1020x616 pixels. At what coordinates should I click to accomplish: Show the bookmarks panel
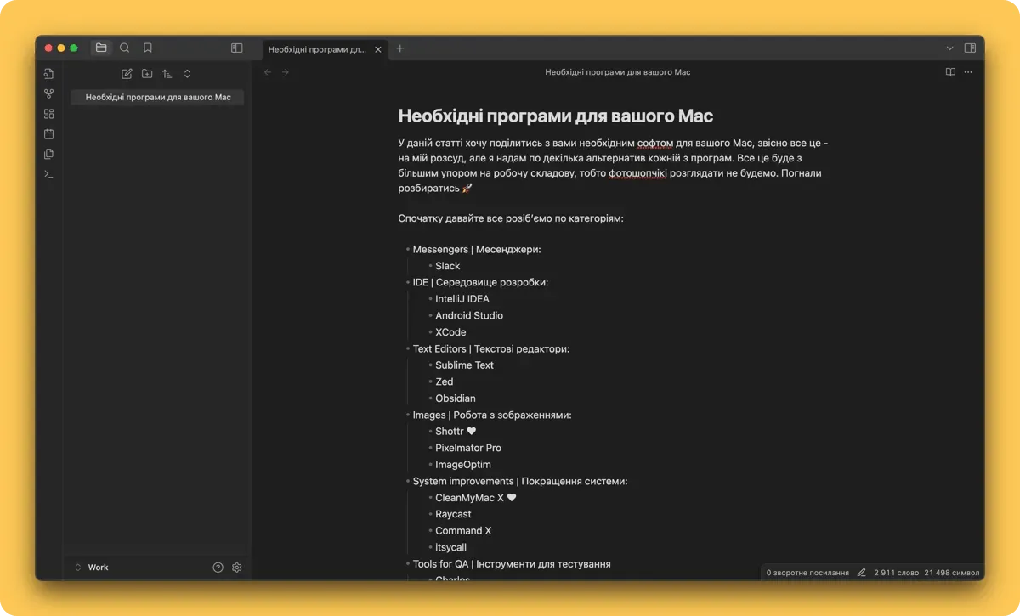148,48
